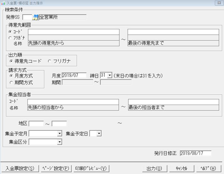
Task: Open the 集金区分 dropdown
Action: (60, 142)
